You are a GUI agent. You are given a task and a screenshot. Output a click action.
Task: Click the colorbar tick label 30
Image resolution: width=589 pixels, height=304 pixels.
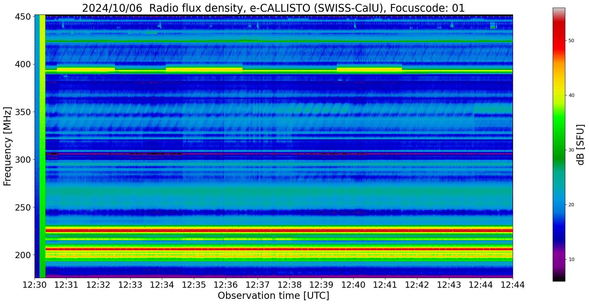click(571, 150)
